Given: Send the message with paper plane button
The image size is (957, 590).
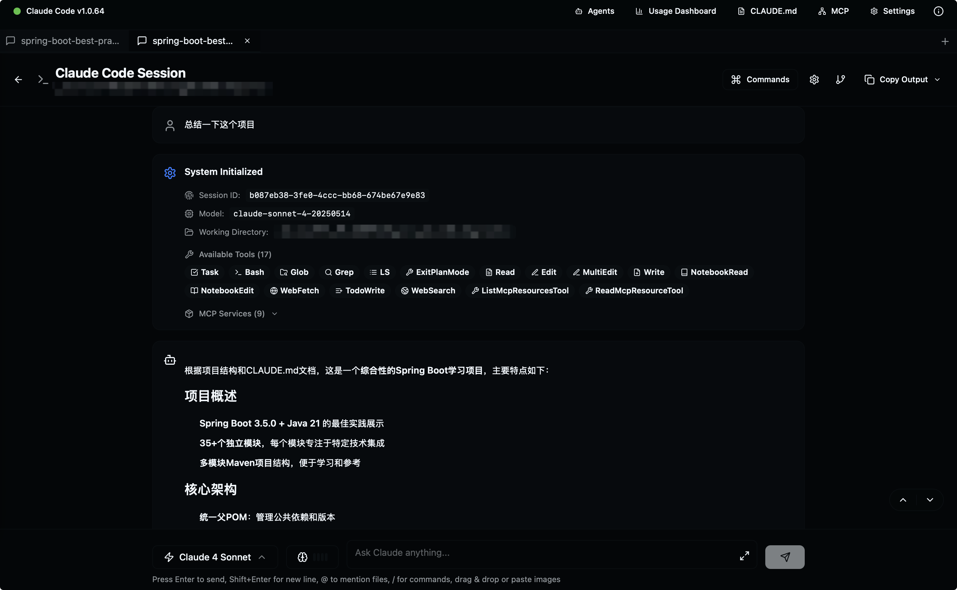Looking at the screenshot, I should click(785, 557).
